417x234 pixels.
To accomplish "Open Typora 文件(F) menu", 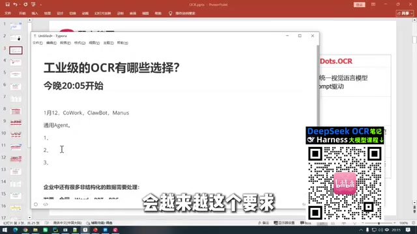I will click(38, 43).
